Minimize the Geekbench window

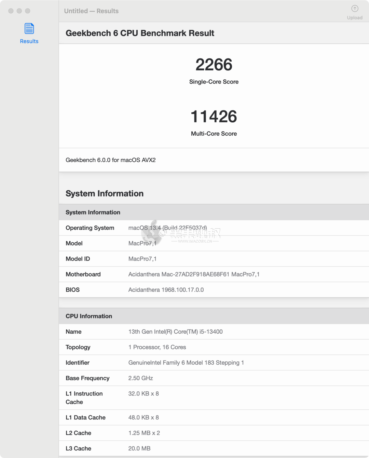click(19, 11)
